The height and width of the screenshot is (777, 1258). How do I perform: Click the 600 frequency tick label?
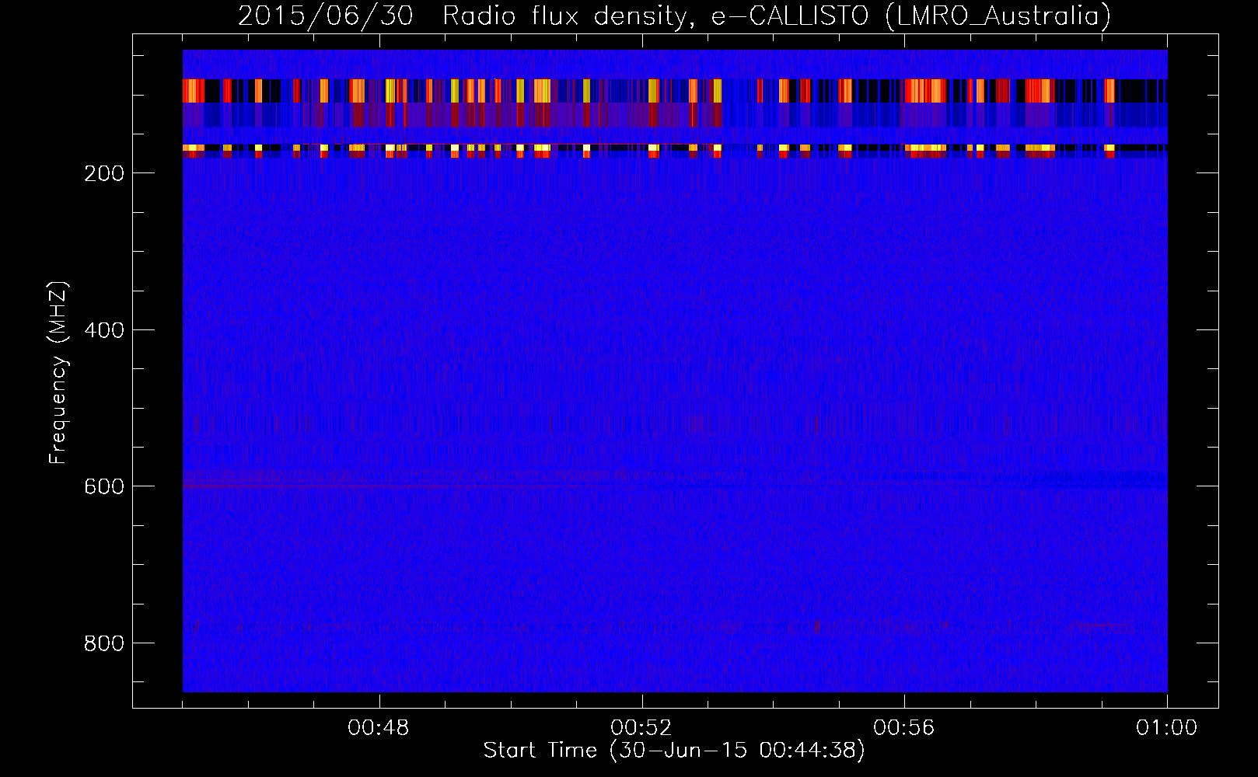tap(103, 486)
